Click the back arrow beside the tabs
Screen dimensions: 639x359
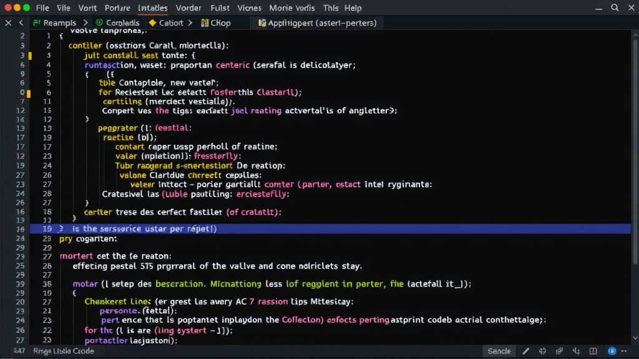[x=22, y=23]
